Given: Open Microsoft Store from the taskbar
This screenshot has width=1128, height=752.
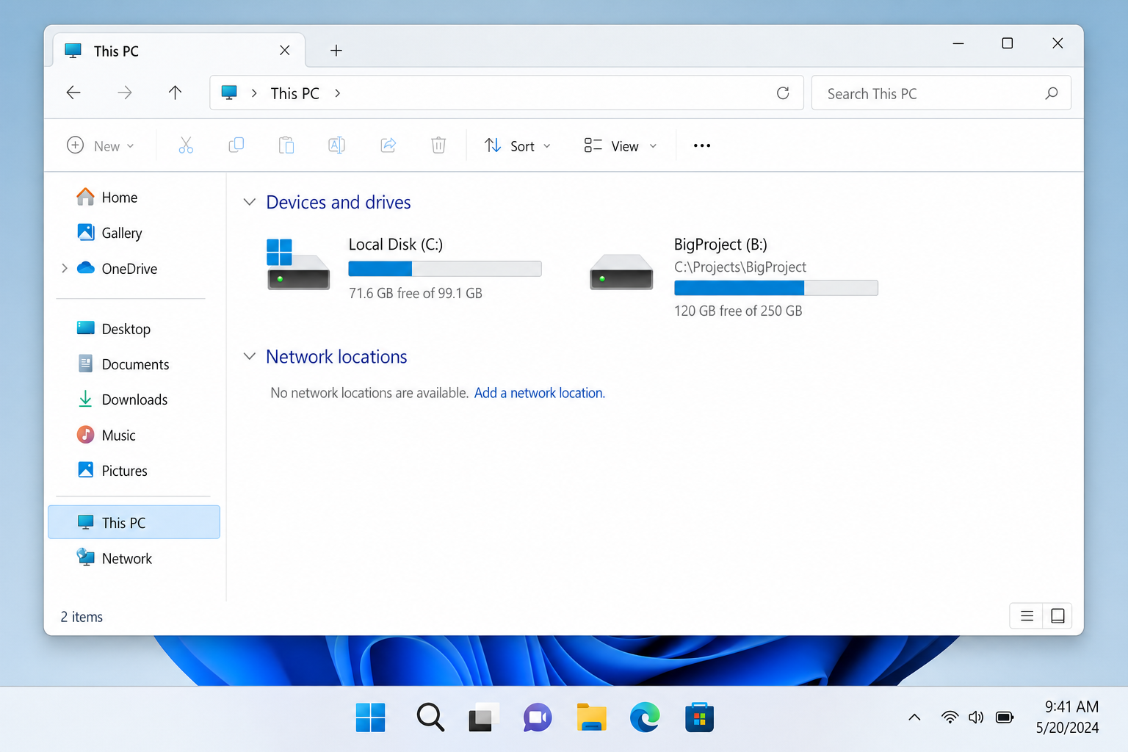Looking at the screenshot, I should pyautogui.click(x=699, y=717).
